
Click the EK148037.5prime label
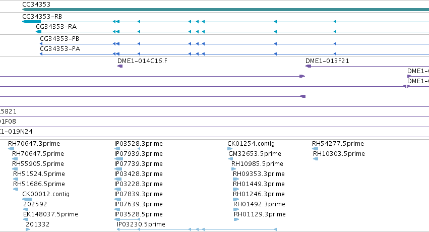[50, 214]
